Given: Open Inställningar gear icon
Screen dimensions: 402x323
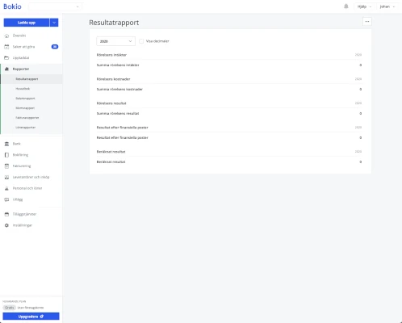Looking at the screenshot, I should (x=6, y=225).
